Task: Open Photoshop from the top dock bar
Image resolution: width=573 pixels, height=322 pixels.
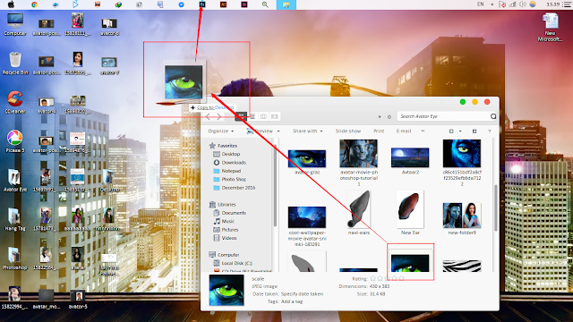Action: pos(202,4)
